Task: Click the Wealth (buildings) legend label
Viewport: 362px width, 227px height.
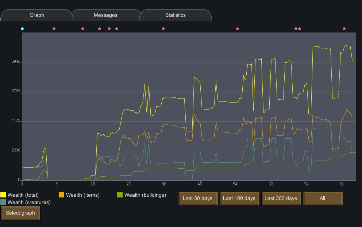Action: (x=145, y=195)
